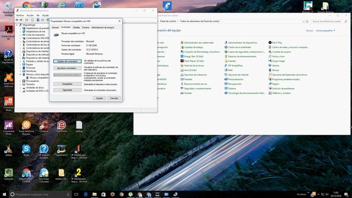The width and height of the screenshot is (352, 198).
Task: Open Mouse link in Control Panel
Action: (x=274, y=70)
